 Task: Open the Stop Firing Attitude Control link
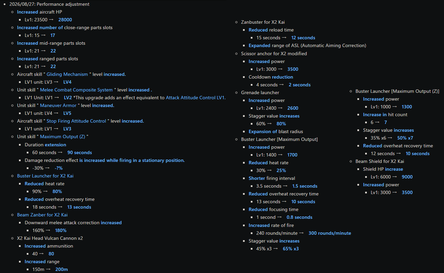(76, 121)
